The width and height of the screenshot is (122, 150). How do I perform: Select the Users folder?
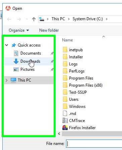tap(74, 99)
